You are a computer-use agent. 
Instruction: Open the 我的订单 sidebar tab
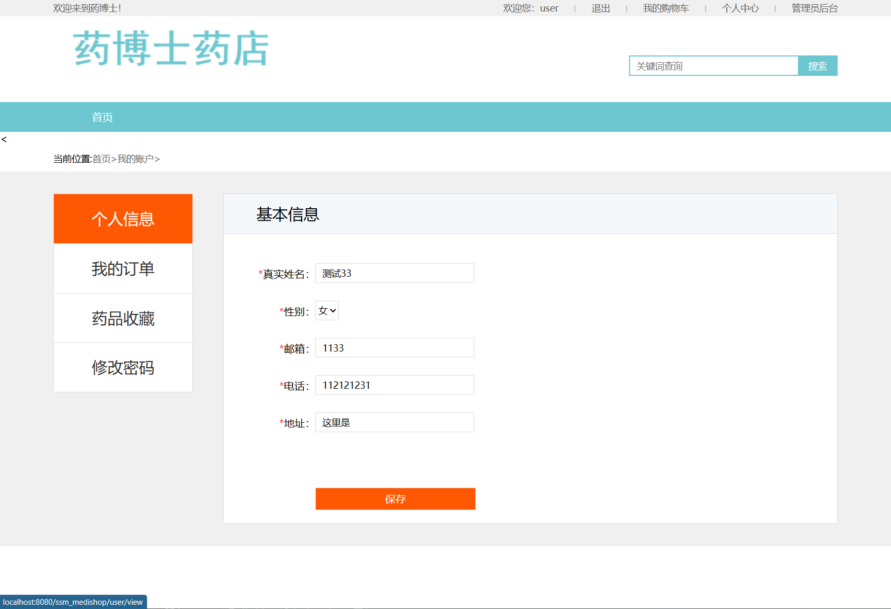122,268
